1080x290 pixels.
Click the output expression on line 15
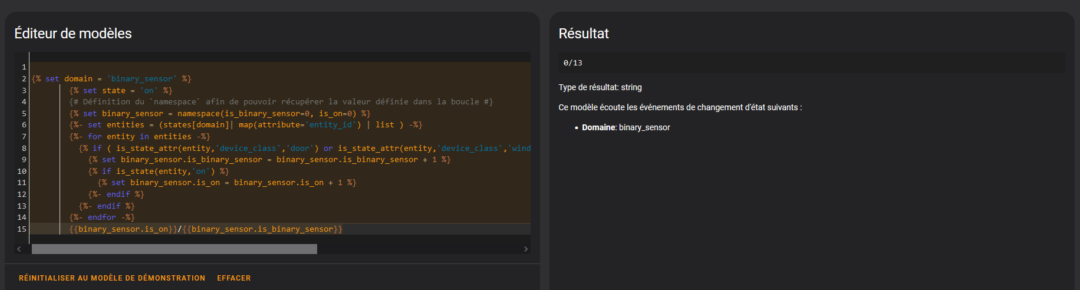[205, 229]
